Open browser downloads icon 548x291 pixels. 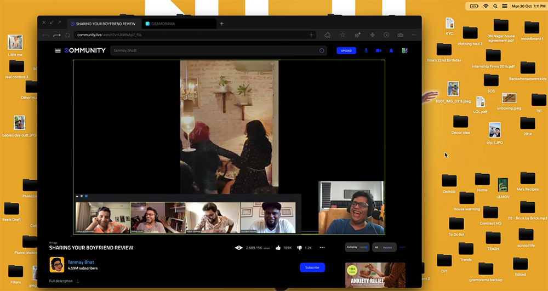(386, 35)
